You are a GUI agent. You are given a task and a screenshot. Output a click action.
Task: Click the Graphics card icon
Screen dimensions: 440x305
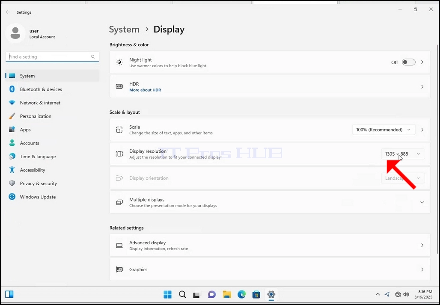[x=119, y=269]
